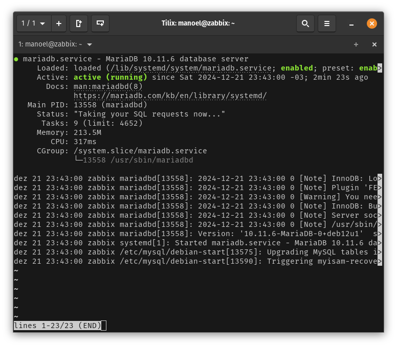
Task: Click the log line containing '[Warning] You nee'
Action: coord(198,197)
